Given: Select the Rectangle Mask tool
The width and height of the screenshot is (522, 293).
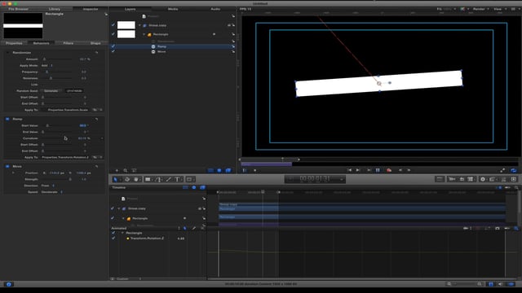Looking at the screenshot, I should 189,179.
